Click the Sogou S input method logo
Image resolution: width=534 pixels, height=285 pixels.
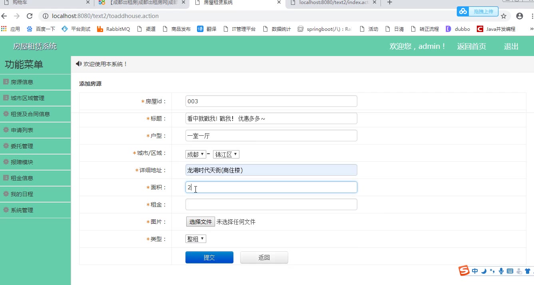464,271
